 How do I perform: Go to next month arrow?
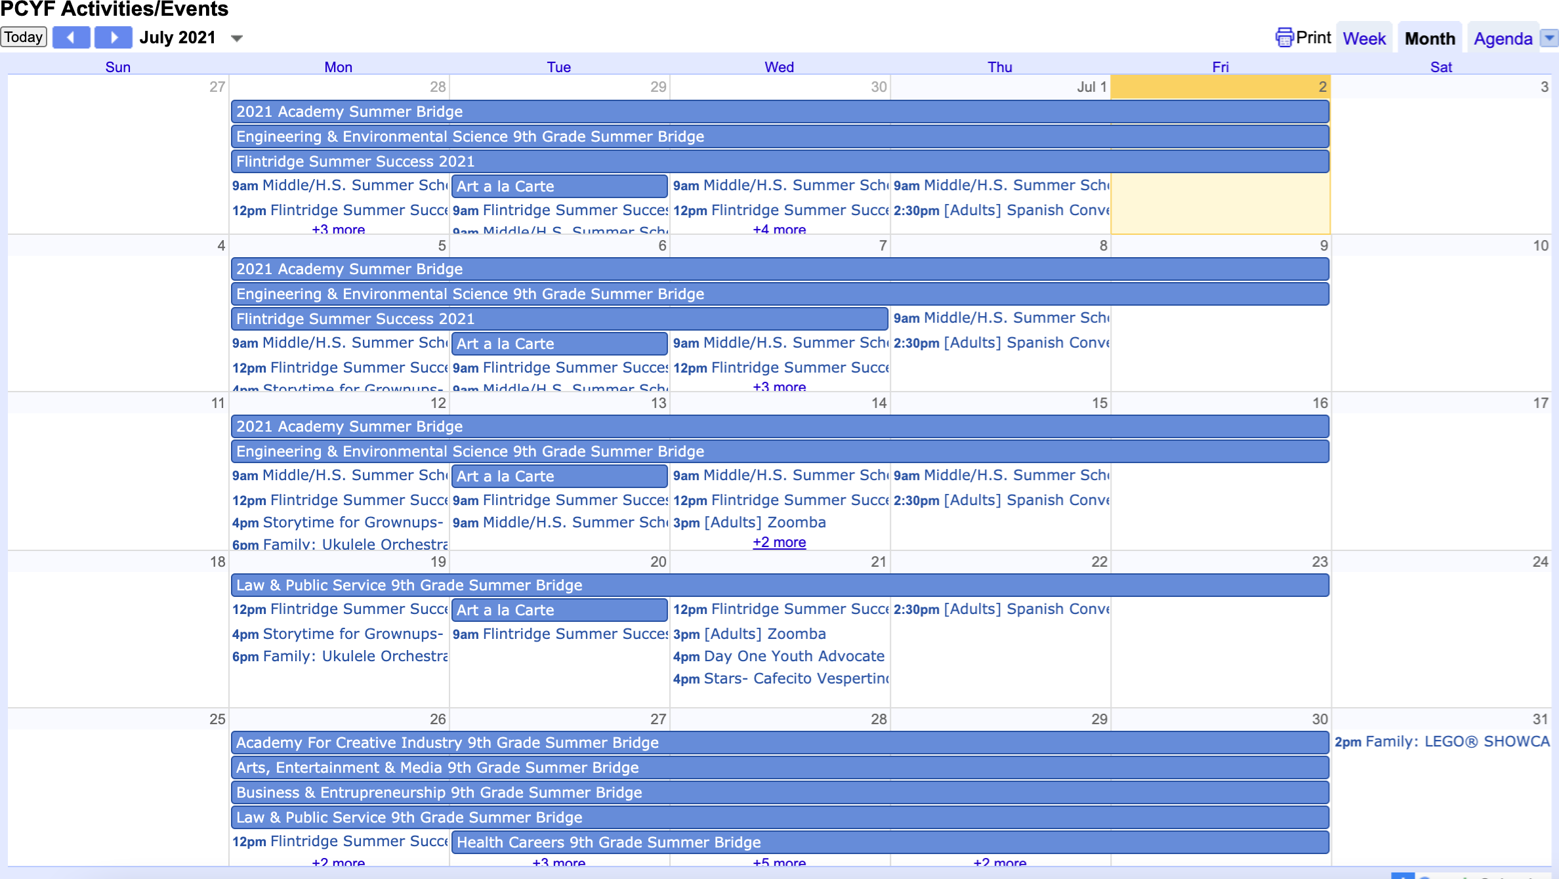[x=114, y=37]
